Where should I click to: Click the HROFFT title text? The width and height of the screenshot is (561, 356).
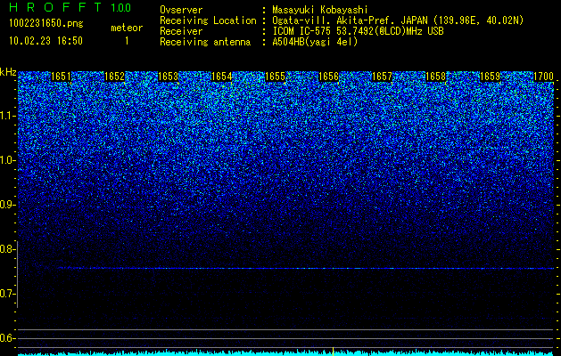55,7
